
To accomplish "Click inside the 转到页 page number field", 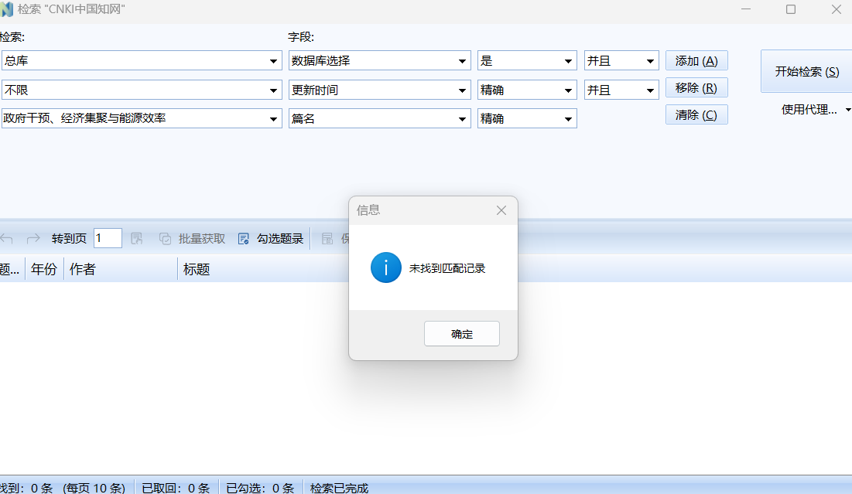I will pos(107,238).
